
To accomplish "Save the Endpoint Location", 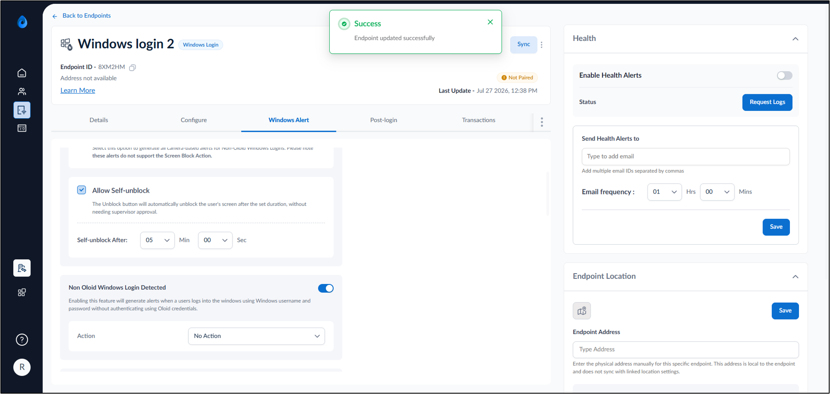I will tap(785, 311).
